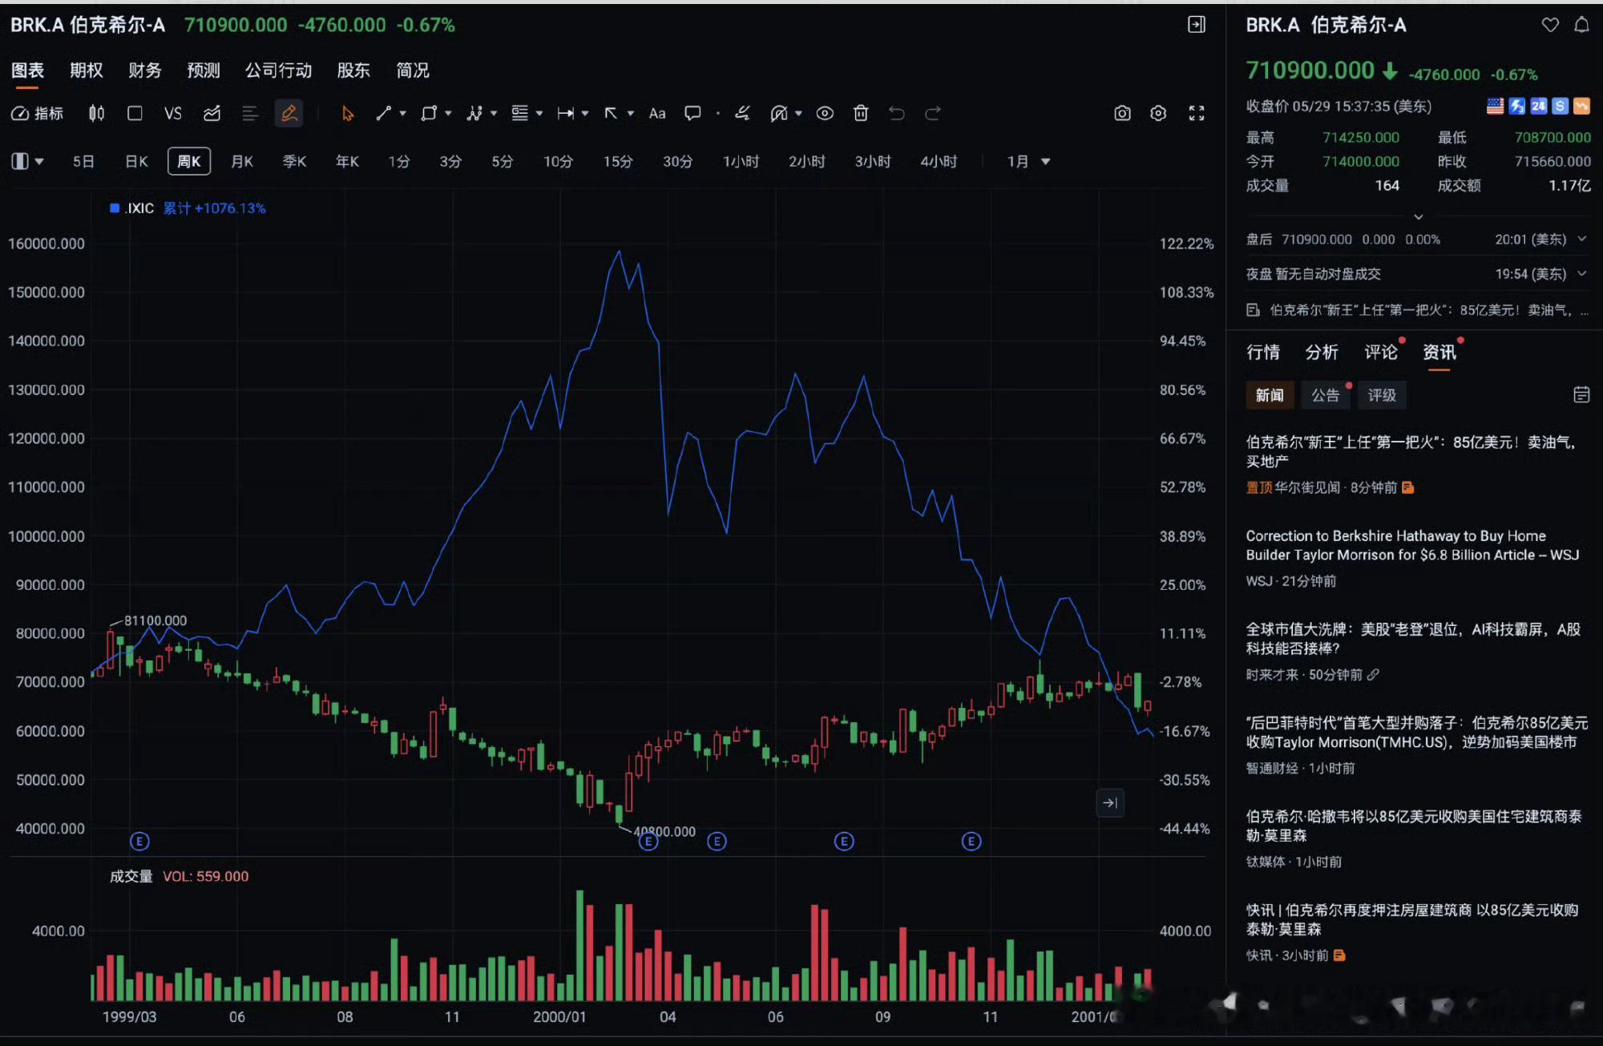This screenshot has height=1046, width=1603.
Task: Click the square frame icon beside VS
Action: tap(135, 113)
